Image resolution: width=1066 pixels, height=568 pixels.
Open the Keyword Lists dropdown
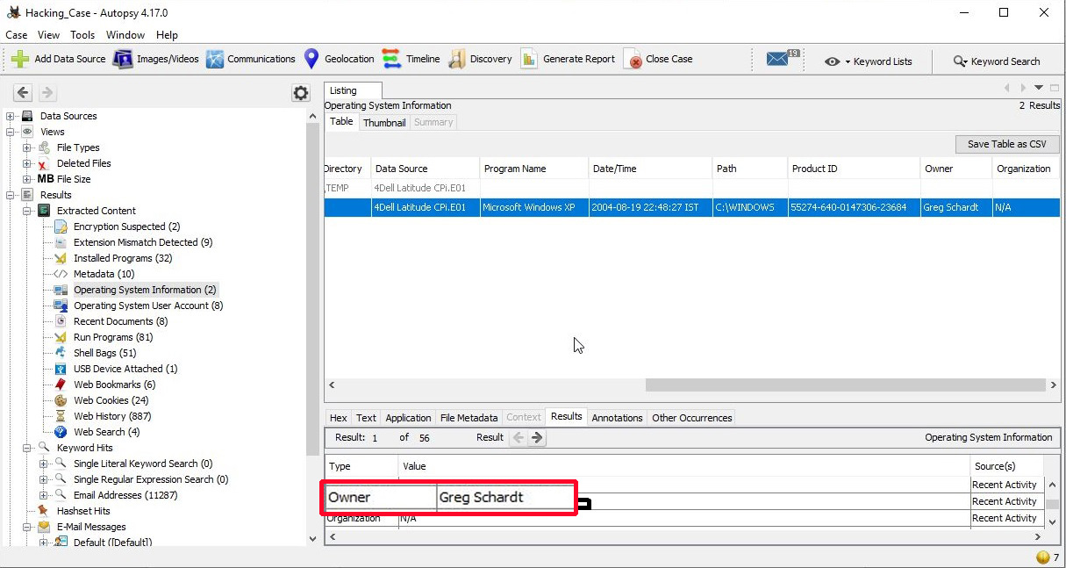tap(869, 61)
